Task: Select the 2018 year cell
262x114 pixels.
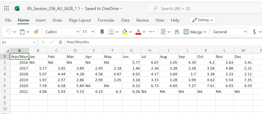Action: pyautogui.click(x=19, y=74)
